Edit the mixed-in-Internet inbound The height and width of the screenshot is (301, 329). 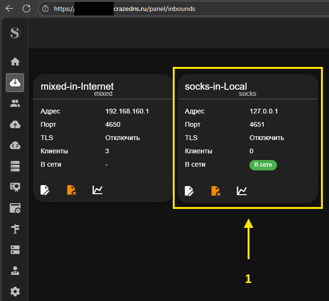point(45,190)
